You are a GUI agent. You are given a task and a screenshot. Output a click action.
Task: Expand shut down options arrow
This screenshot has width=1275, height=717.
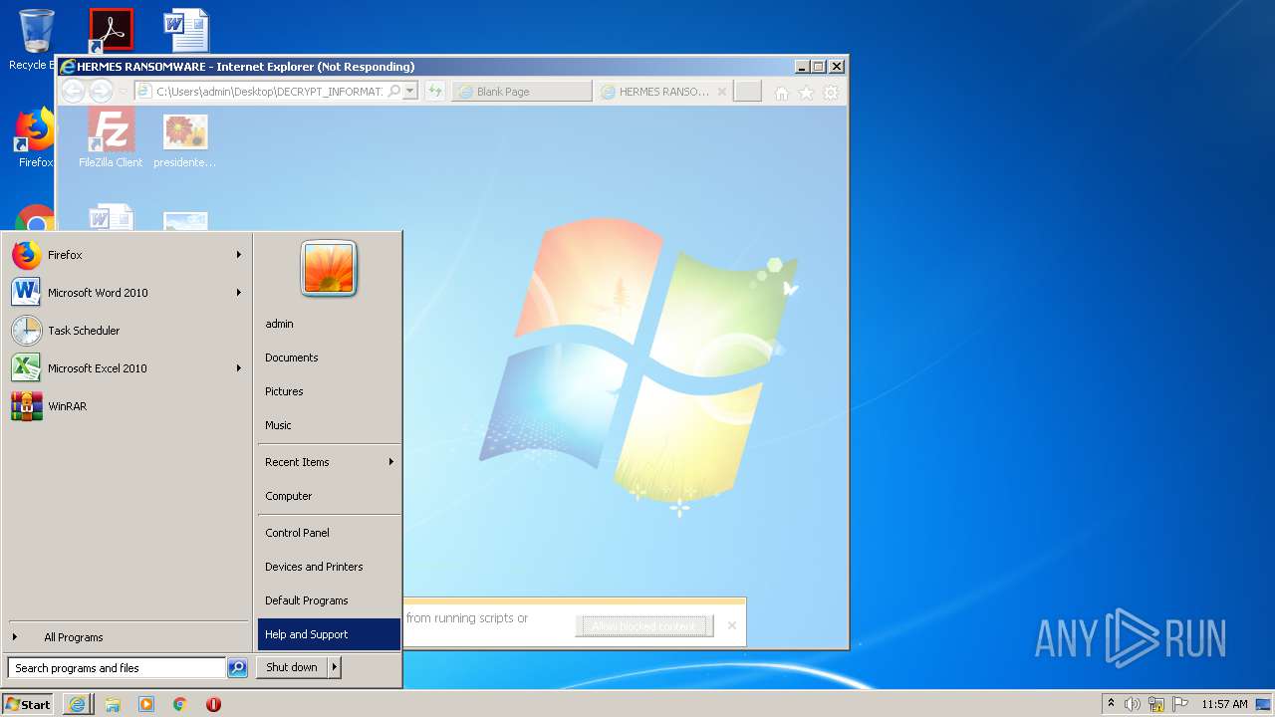(335, 667)
